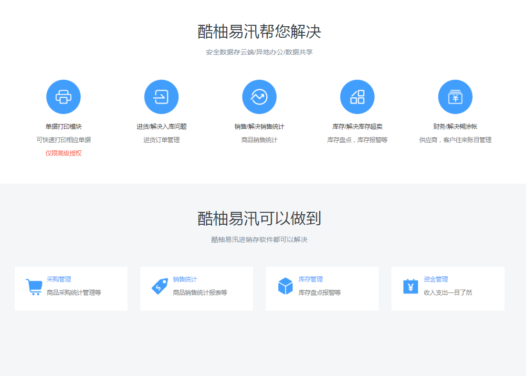Click the 库存/解决库存超卖 heading
526x376 pixels.
tap(357, 127)
